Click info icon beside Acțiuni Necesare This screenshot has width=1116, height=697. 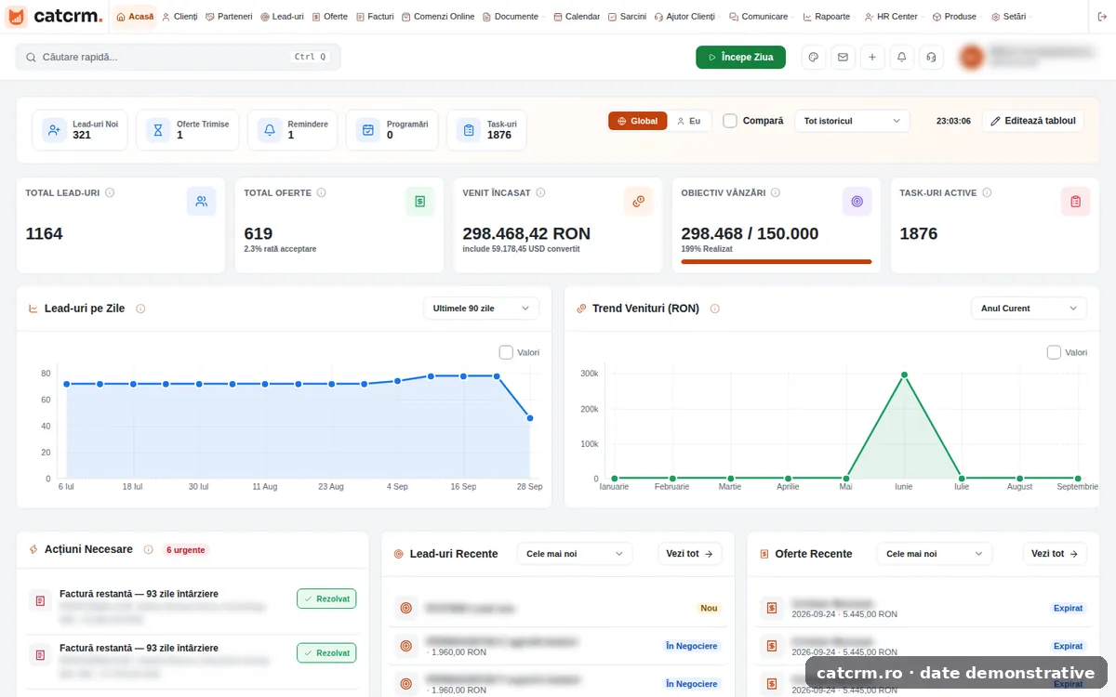(x=148, y=549)
